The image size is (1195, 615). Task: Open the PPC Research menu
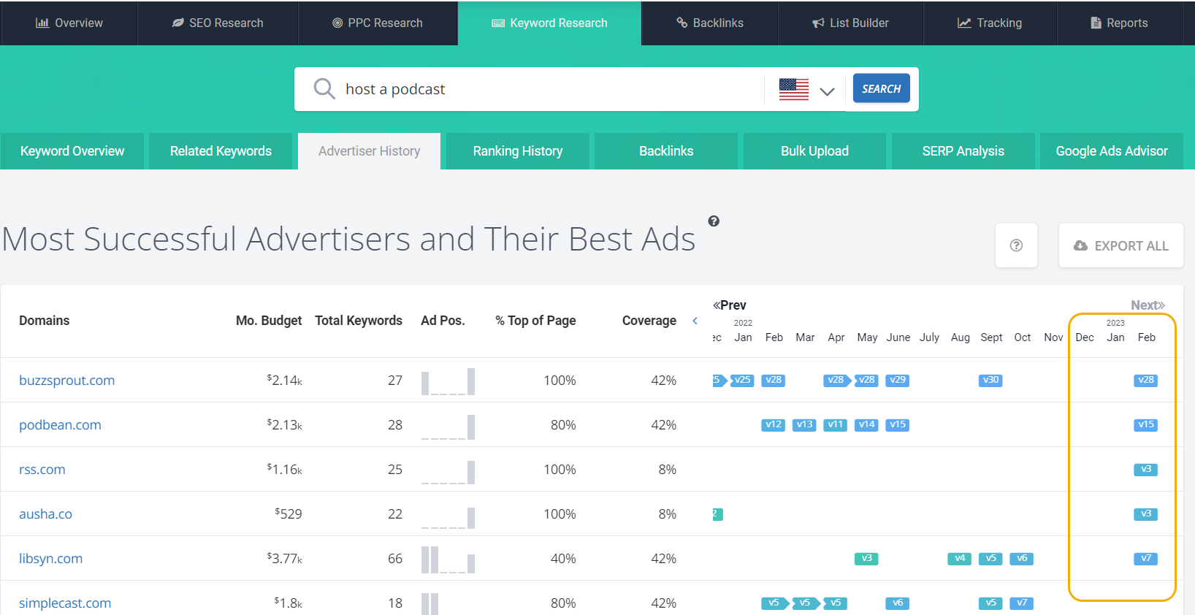tap(378, 23)
